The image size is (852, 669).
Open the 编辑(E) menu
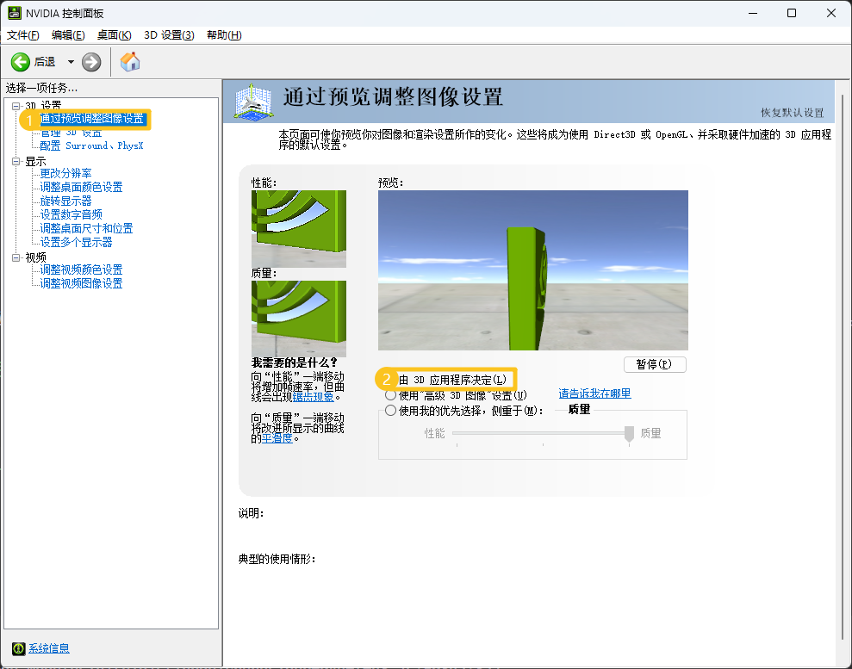click(x=68, y=35)
